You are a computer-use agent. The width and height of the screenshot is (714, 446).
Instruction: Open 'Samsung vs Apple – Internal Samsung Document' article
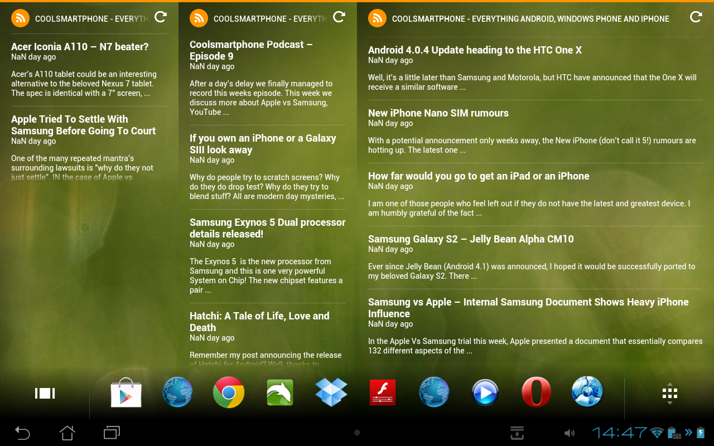pos(528,308)
